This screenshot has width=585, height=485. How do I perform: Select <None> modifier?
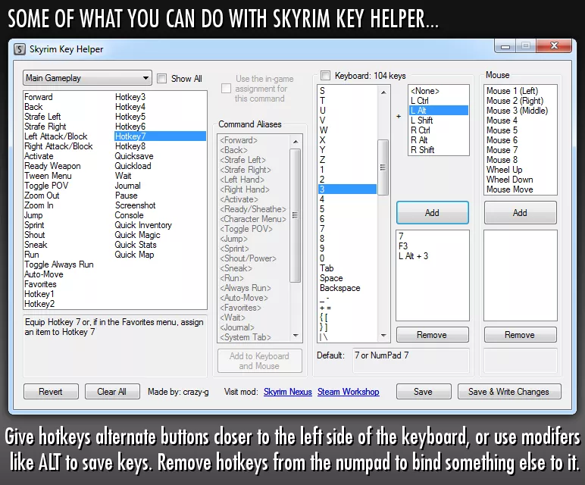pyautogui.click(x=425, y=91)
